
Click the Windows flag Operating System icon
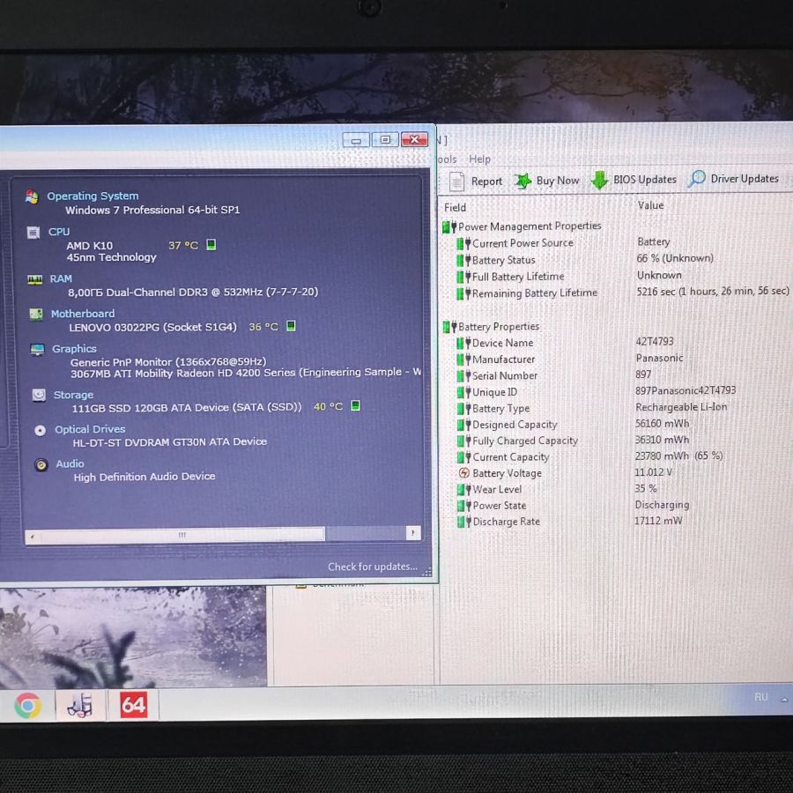[x=32, y=196]
